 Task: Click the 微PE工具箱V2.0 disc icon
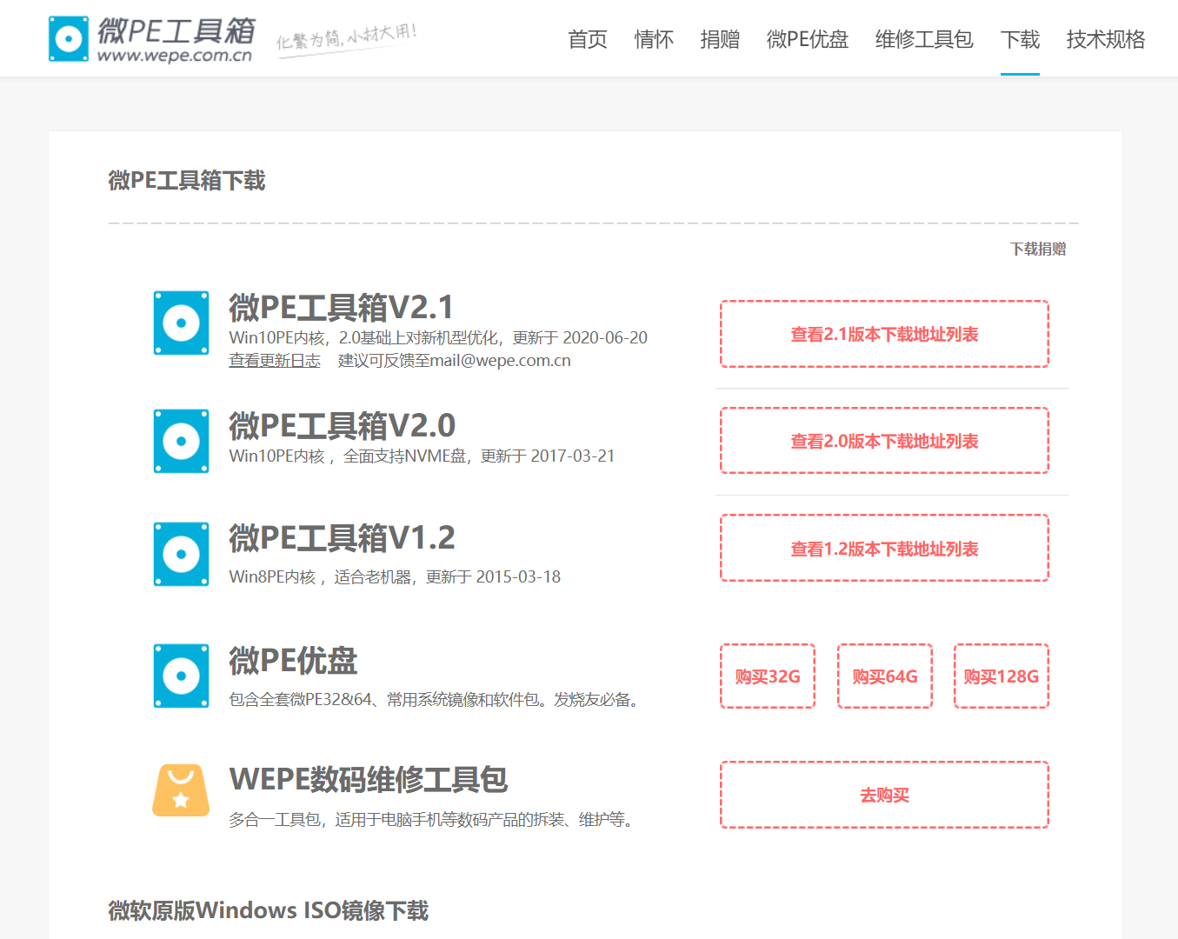[181, 441]
